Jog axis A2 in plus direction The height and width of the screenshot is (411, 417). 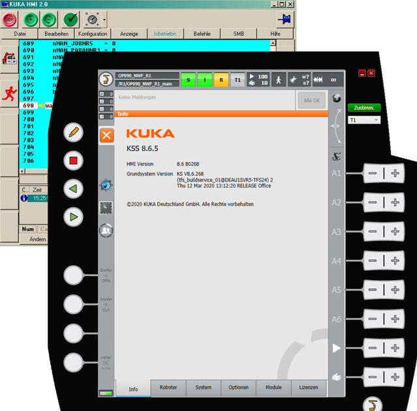(x=395, y=203)
